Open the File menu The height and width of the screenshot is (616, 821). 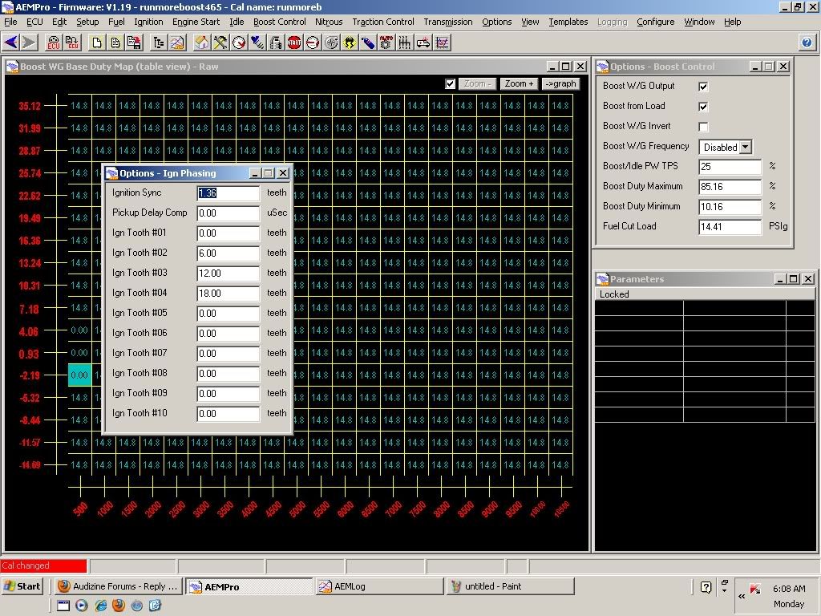10,22
